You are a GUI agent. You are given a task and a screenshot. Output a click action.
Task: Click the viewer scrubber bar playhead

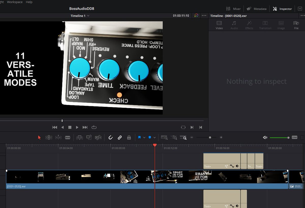coord(62,121)
